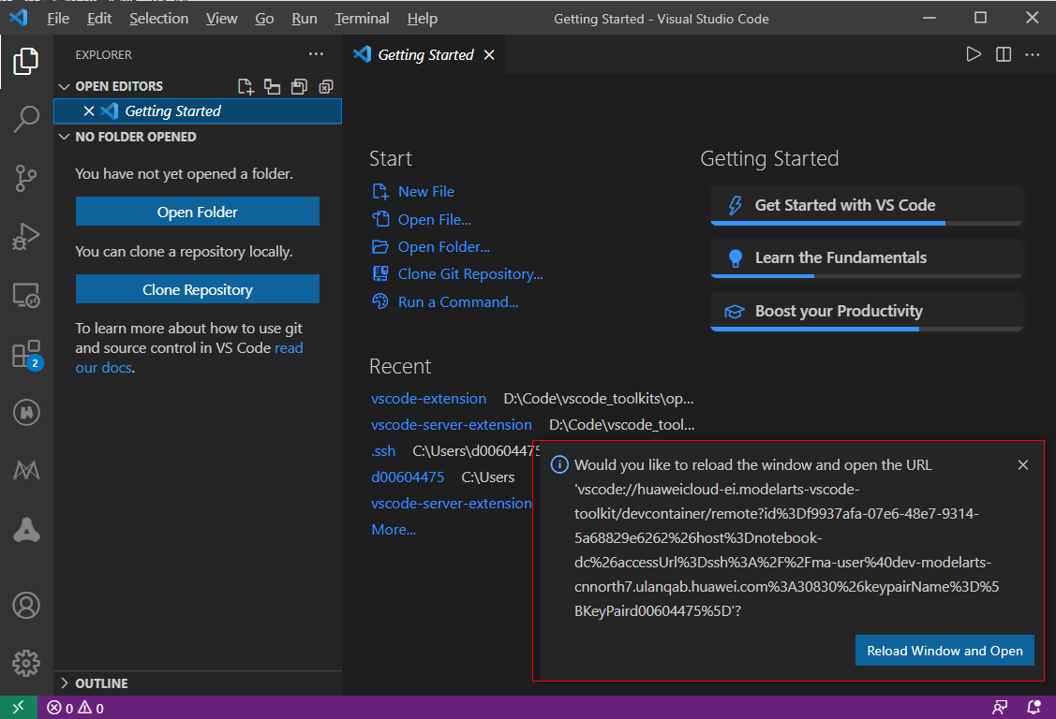Click the feedback icon in status bar
Image resolution: width=1056 pixels, height=719 pixels.
[1000, 708]
